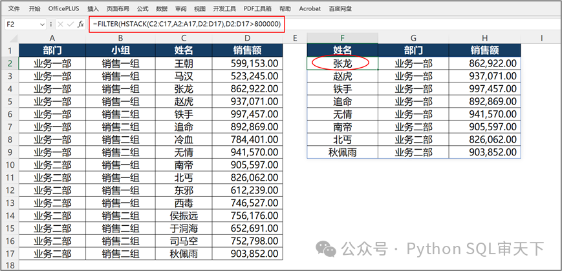Viewport: 562px width, 271px height.
Task: Select cell with value 752,798.00
Action: [247, 241]
